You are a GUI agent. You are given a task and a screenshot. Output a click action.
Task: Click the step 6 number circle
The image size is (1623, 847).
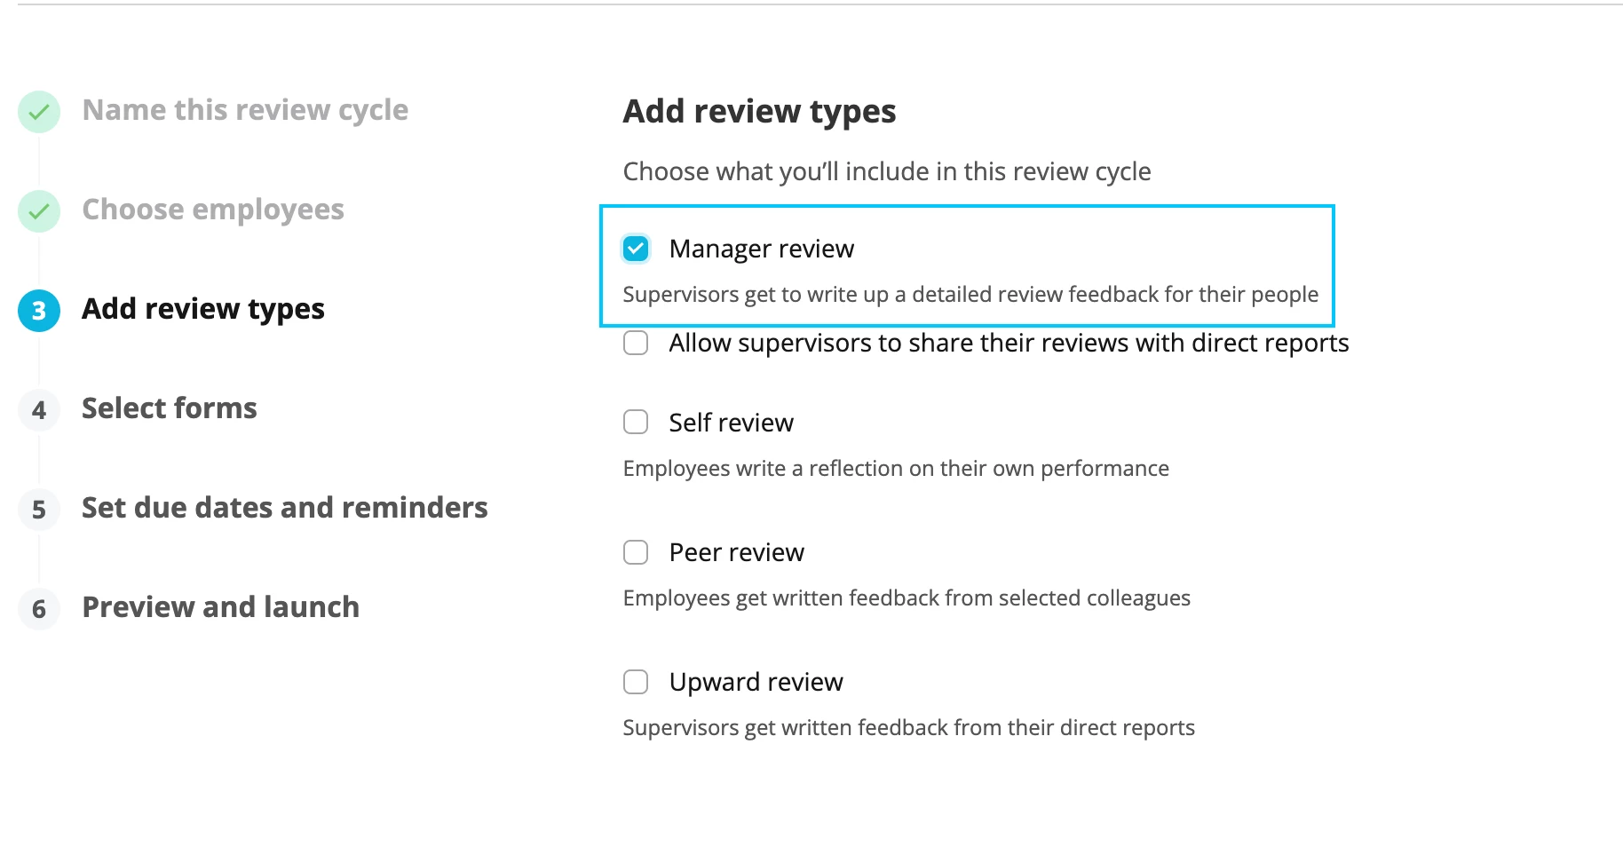coord(39,609)
